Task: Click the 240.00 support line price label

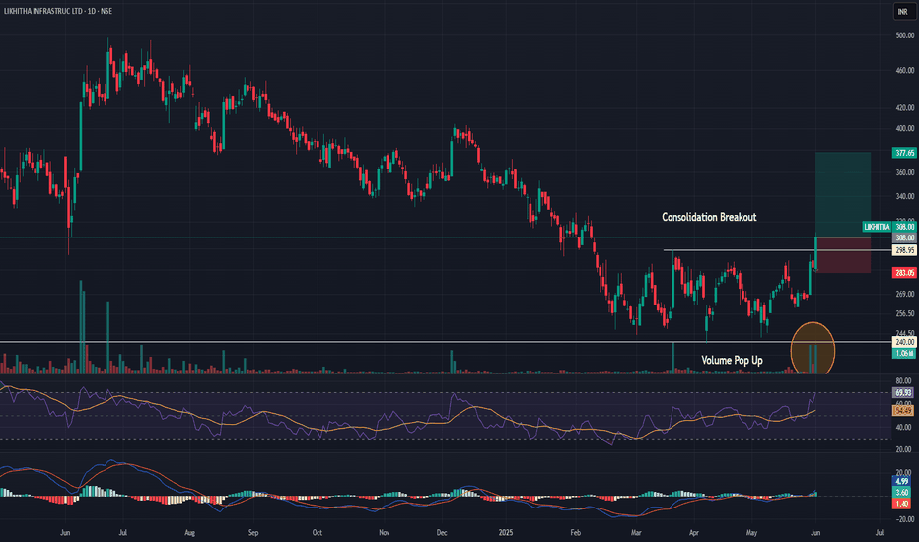Action: click(x=904, y=342)
